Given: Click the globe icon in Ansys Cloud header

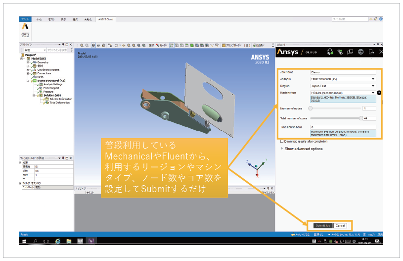Looking at the screenshot, I should pyautogui.click(x=361, y=52).
